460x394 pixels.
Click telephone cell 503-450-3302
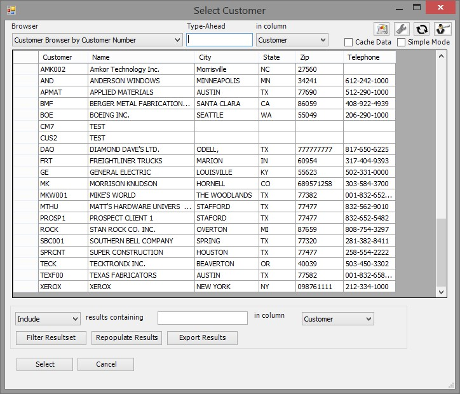click(369, 264)
